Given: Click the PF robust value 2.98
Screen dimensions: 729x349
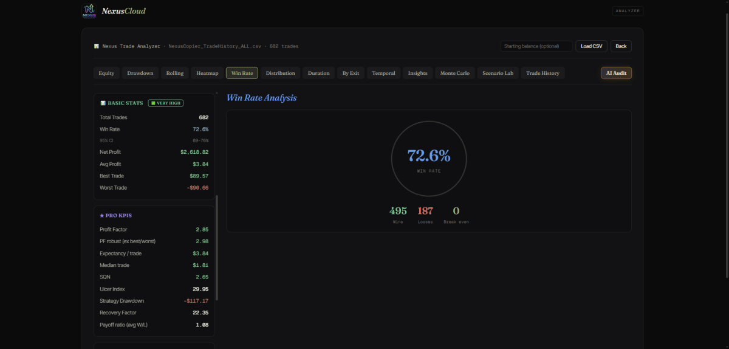Looking at the screenshot, I should pyautogui.click(x=202, y=241).
